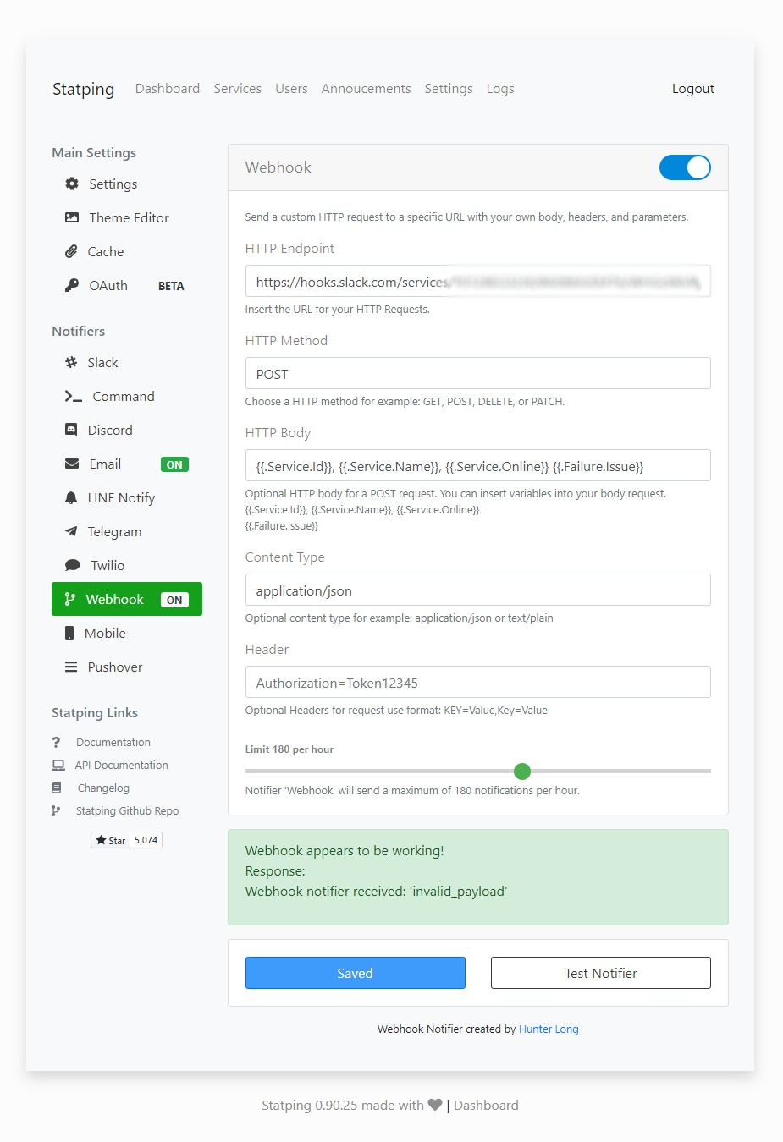This screenshot has height=1142, width=783.
Task: Disable the Webhook notifier switch
Action: [685, 167]
